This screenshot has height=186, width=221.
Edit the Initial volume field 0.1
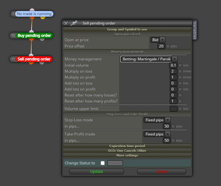pyautogui.click(x=173, y=65)
